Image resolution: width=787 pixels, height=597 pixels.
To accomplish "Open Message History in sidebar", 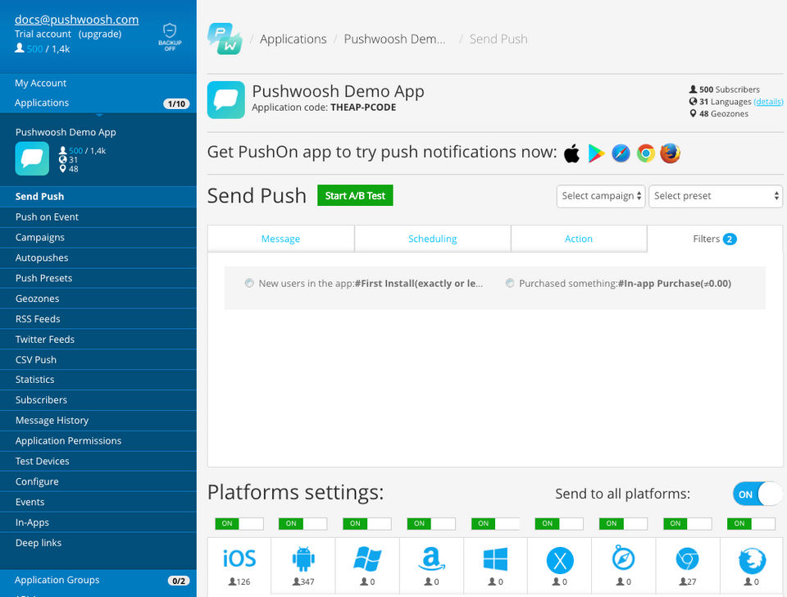I will [98, 420].
